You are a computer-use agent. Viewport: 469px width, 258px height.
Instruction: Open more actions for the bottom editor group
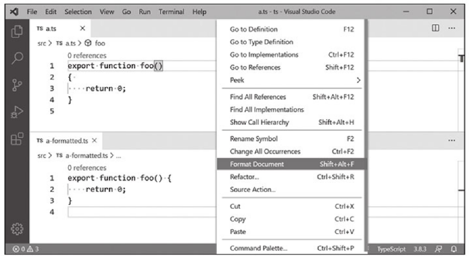click(x=451, y=140)
